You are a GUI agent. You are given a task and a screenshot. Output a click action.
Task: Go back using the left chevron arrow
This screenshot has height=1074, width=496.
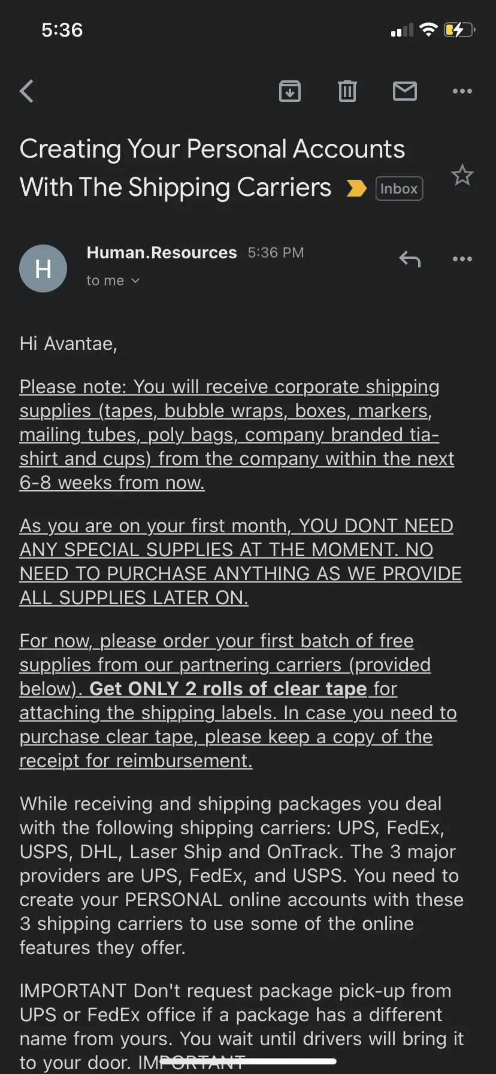(26, 91)
